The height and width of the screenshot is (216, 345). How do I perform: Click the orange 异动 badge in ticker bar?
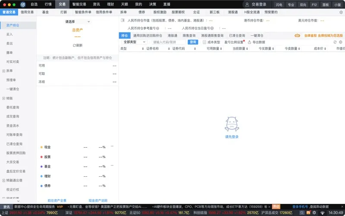tap(276, 206)
